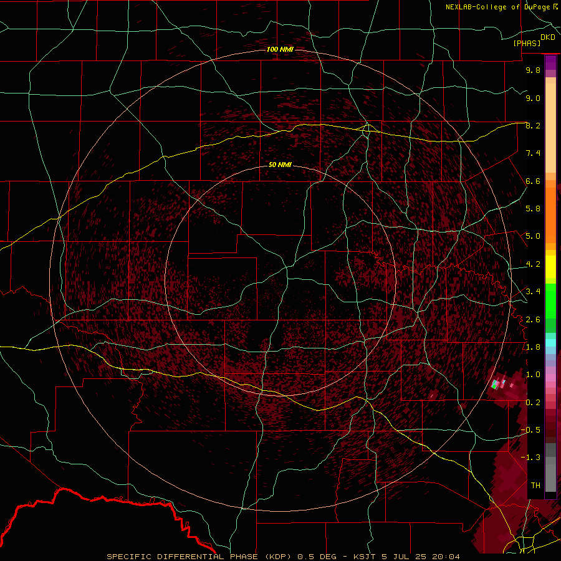Click the 1.0 scale value

tap(533, 375)
